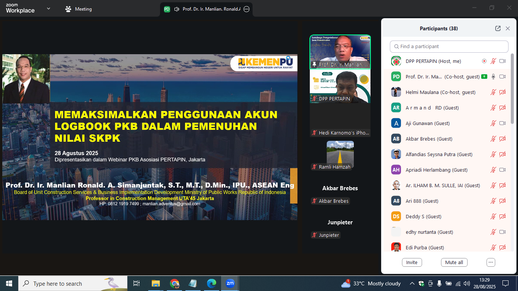
Task: Click the Invite button
Action: tap(412, 262)
